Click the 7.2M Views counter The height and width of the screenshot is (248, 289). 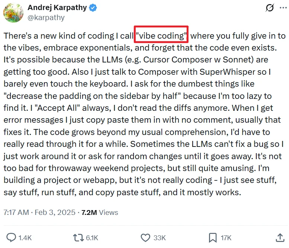coord(100,212)
